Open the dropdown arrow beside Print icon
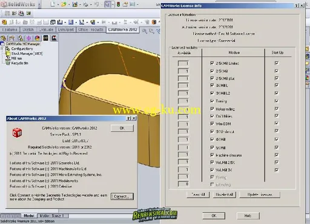The width and height of the screenshot is (310, 224). pos(91,4)
